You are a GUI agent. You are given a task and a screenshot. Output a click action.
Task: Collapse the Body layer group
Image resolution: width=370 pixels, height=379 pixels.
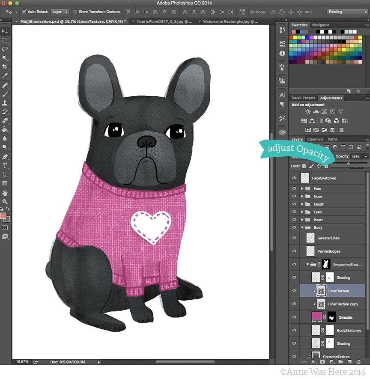pos(302,227)
